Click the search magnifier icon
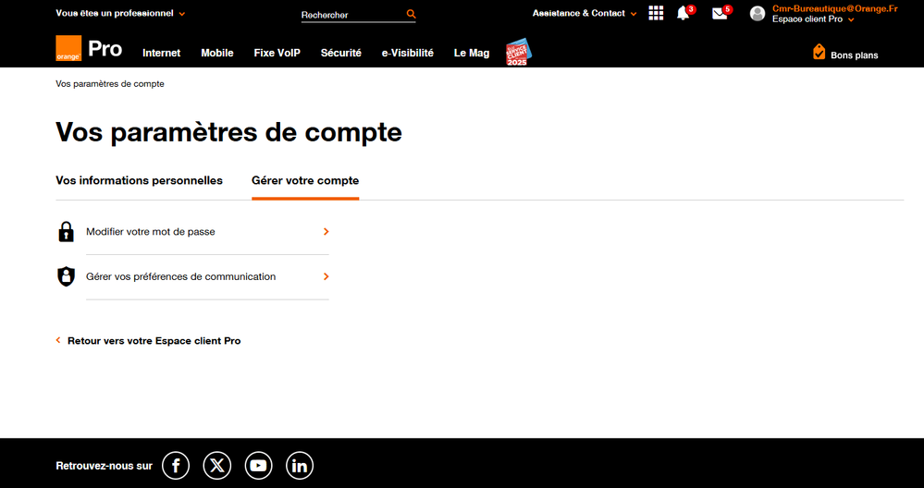Viewport: 924px width, 488px height. [x=411, y=14]
